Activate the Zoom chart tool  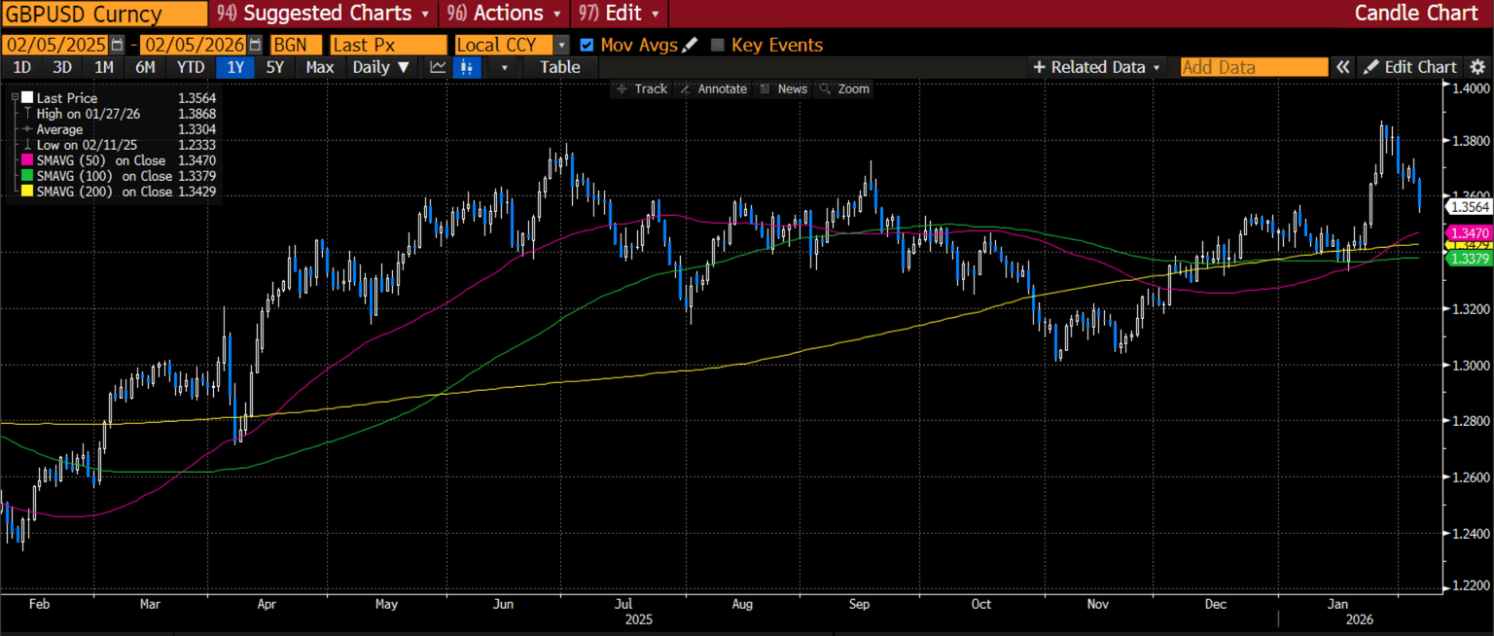coord(844,88)
